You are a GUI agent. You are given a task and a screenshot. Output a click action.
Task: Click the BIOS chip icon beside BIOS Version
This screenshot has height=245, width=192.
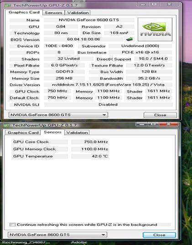click(x=130, y=39)
